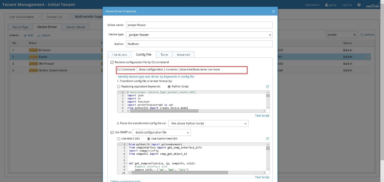Viewport: 384px width, 182px height.
Task: Switch to the Device Driver tab
Action: (x=47, y=27)
